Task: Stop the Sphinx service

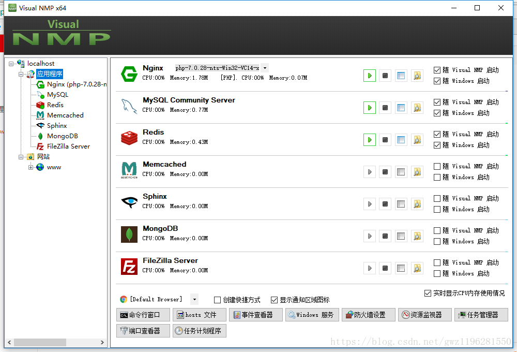Action: coord(385,204)
